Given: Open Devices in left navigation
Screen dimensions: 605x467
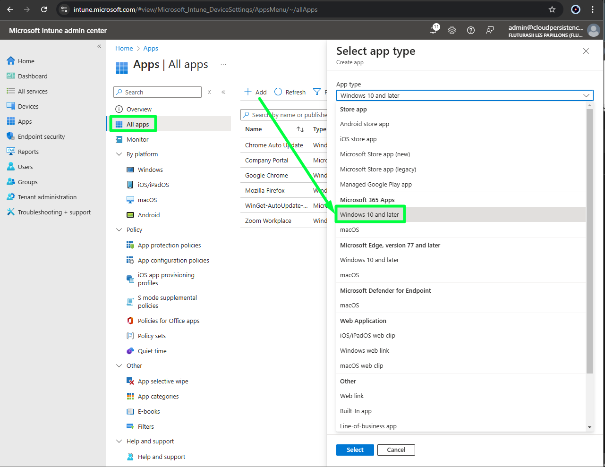Looking at the screenshot, I should (x=28, y=106).
